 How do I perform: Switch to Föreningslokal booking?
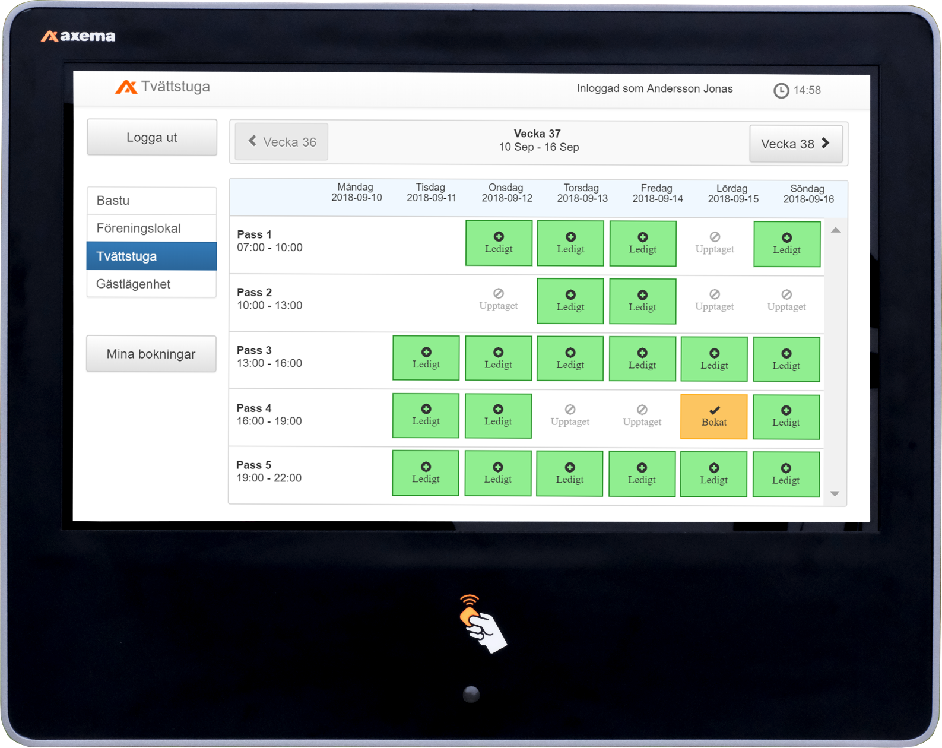coord(151,229)
